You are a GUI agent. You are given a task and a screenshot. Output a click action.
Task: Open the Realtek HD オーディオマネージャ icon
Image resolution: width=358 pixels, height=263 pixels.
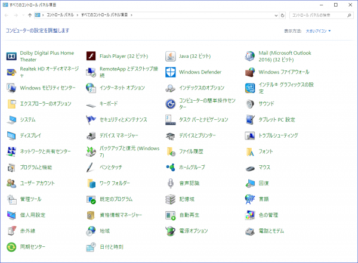coord(11,72)
